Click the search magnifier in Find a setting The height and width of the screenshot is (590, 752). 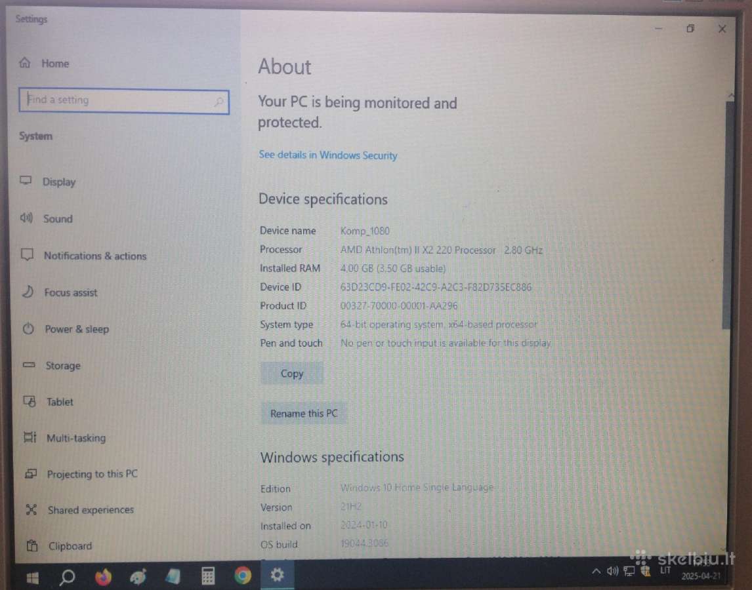pyautogui.click(x=219, y=102)
